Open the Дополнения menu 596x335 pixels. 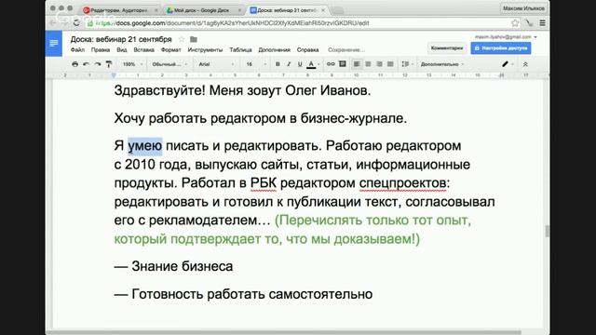[x=274, y=49]
